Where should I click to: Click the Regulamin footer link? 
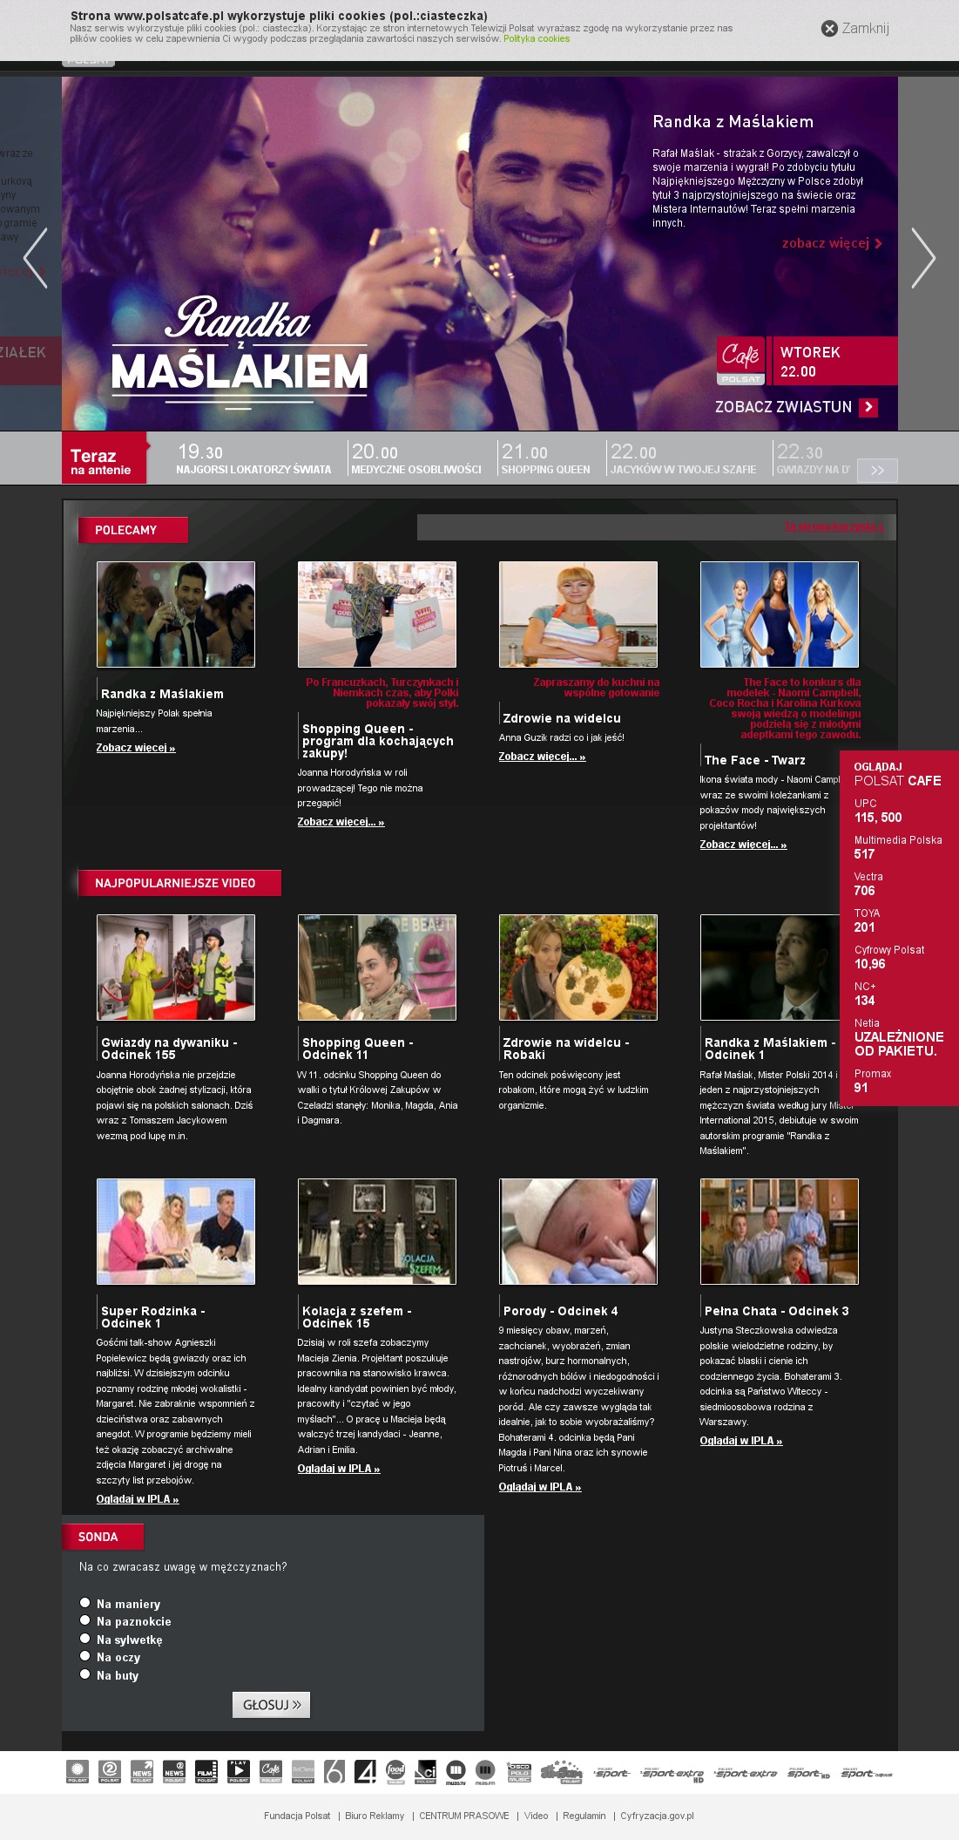(x=584, y=1816)
